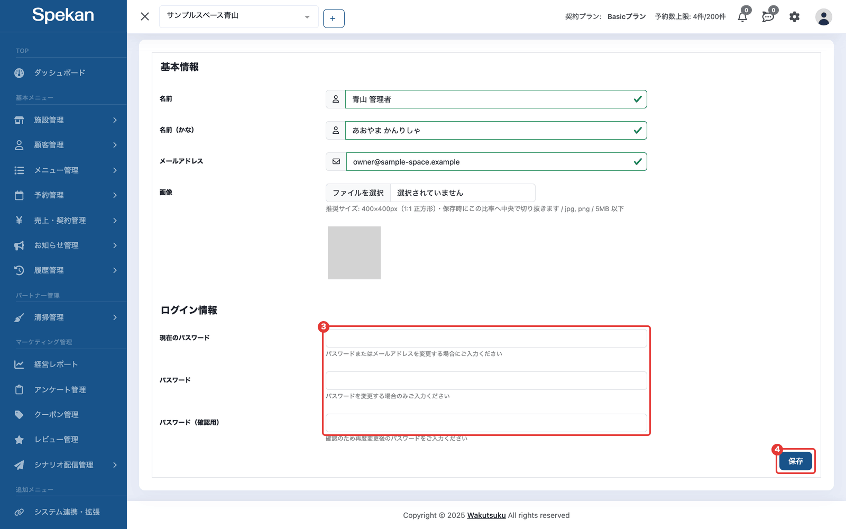This screenshot has height=529, width=846.
Task: Open the chat messages icon
Action: 768,17
